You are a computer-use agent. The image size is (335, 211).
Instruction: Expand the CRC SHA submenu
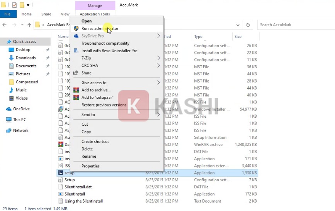158,65
